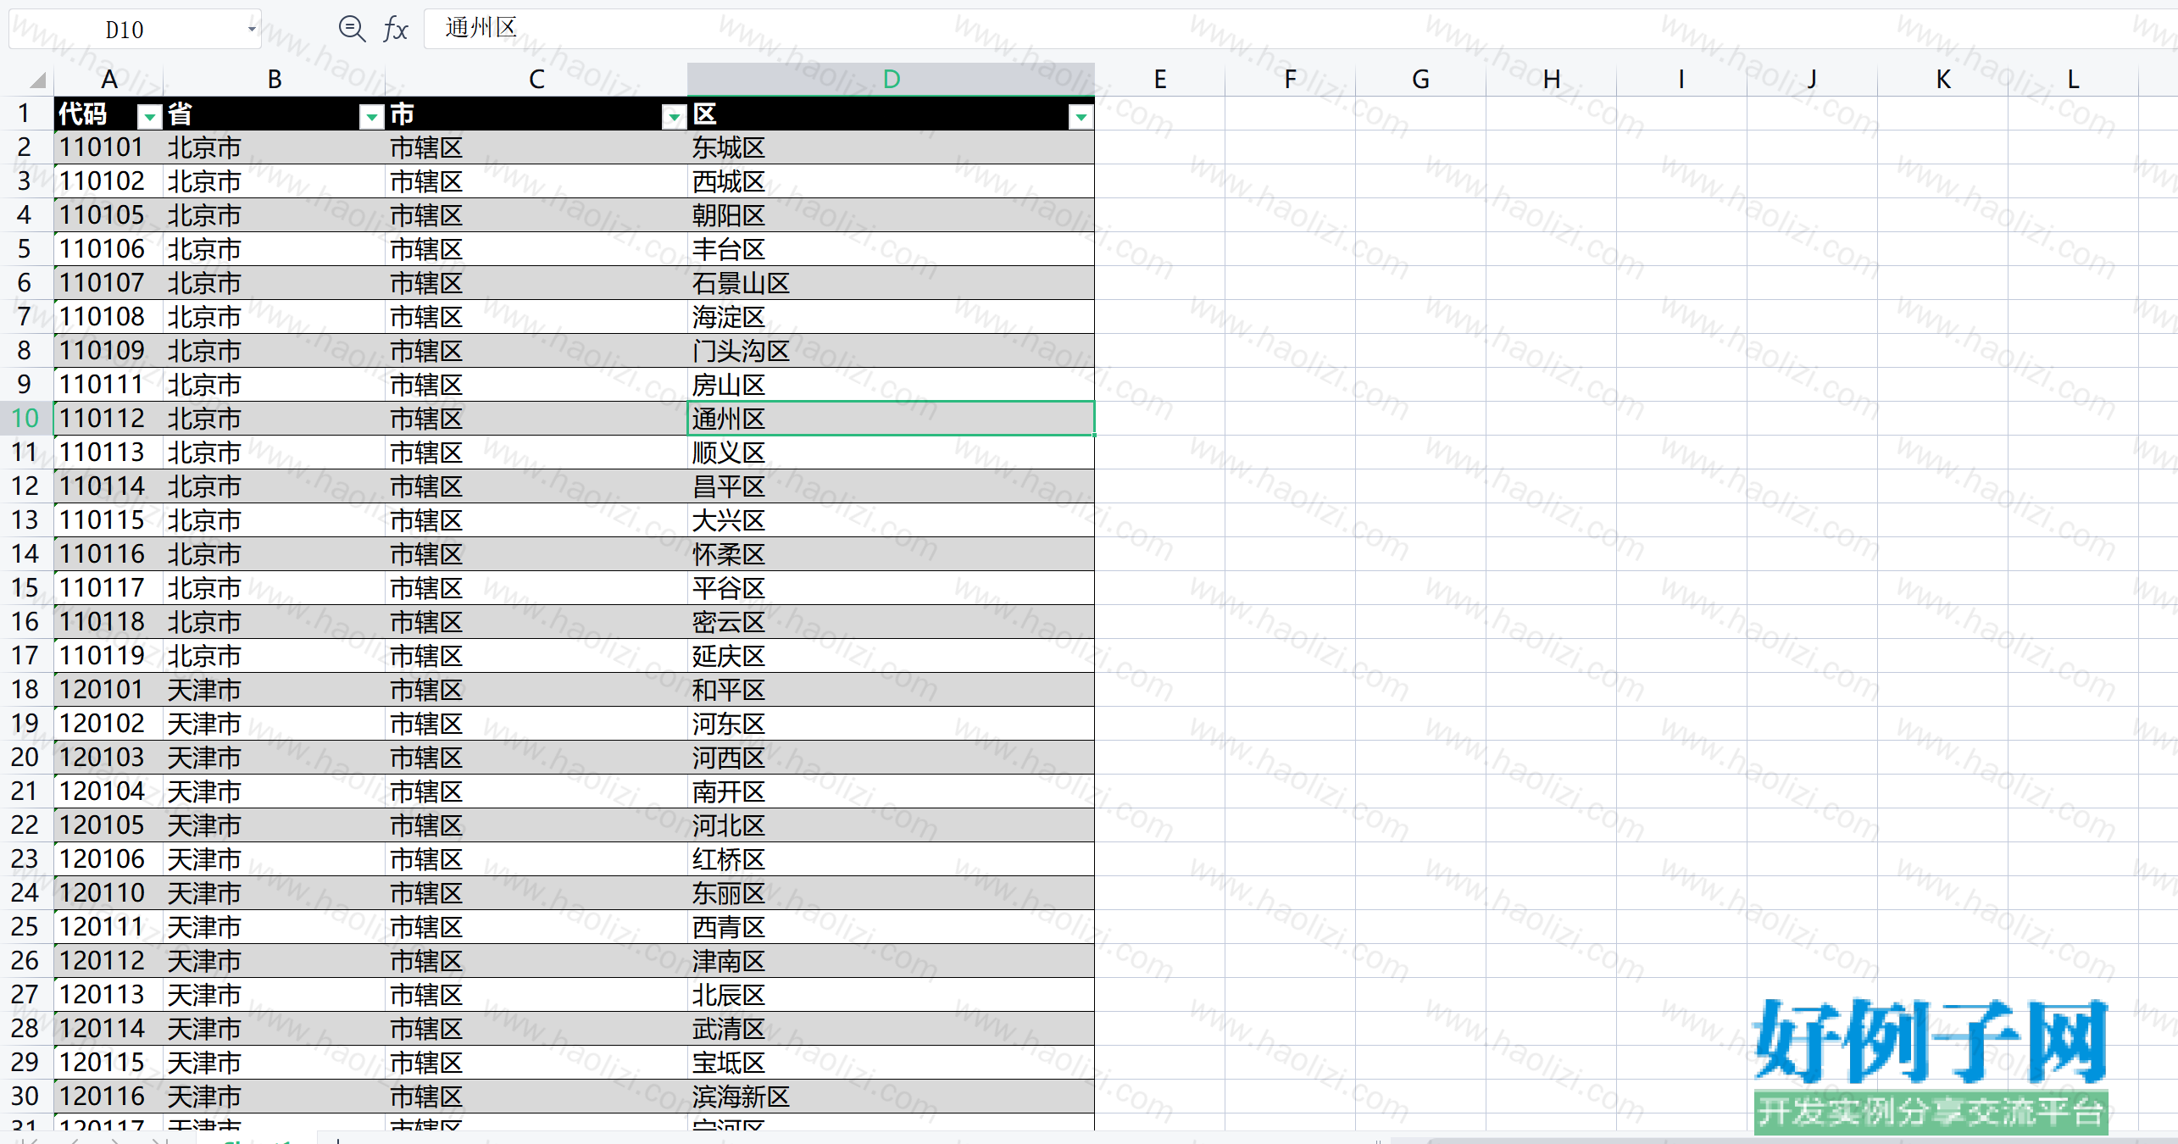Screen dimensions: 2178x1144
Task: Select row 1 header
Action: [25, 114]
